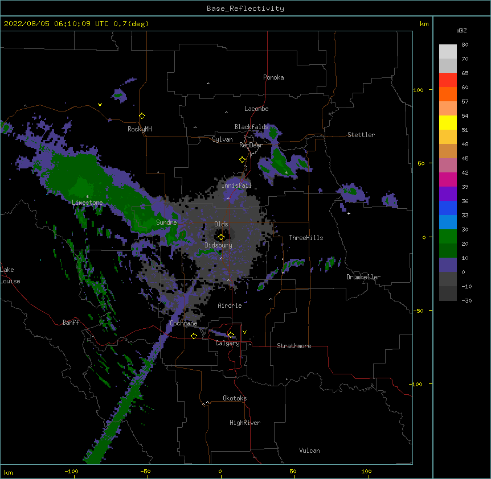Select the yellow v marker northwest of RockyMH
Screen dimensions: 491x479
[x=100, y=105]
